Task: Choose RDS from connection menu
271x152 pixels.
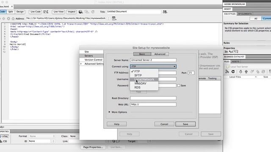Action: [x=144, y=87]
